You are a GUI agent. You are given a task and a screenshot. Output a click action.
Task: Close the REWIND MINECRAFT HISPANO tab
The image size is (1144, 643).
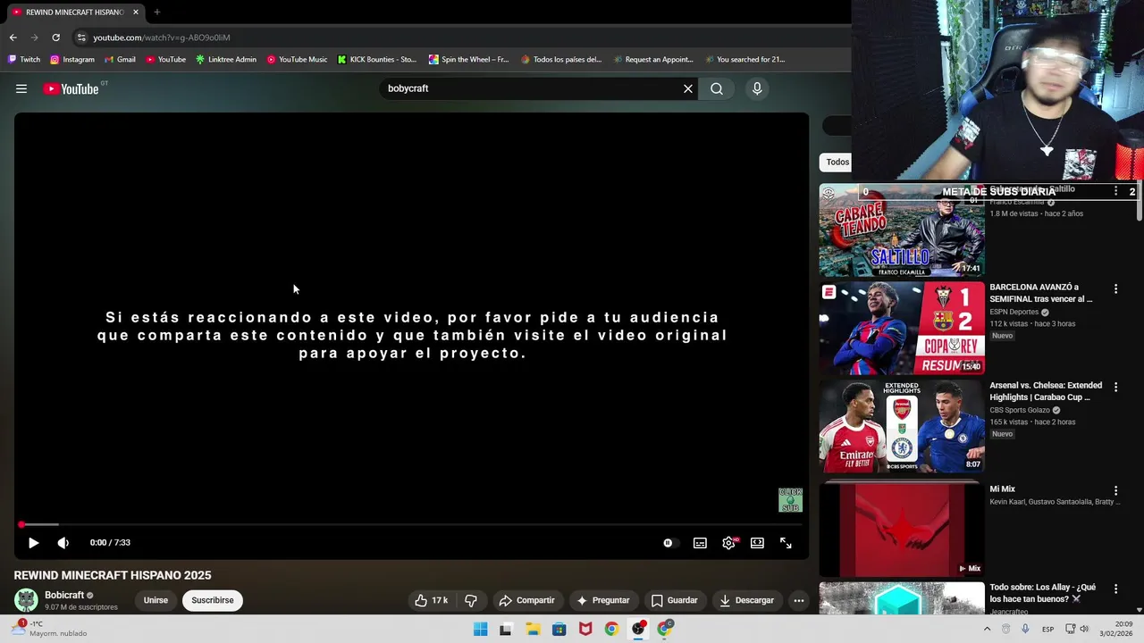136,13
